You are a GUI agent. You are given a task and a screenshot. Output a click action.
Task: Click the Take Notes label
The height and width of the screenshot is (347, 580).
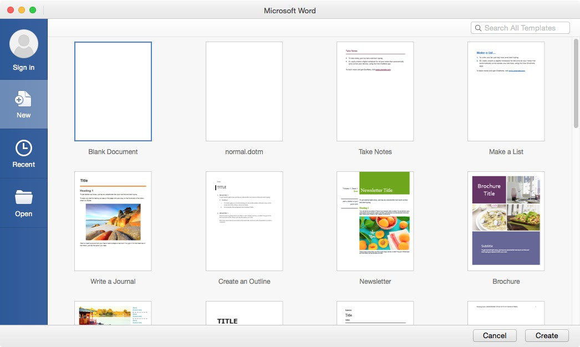375,152
